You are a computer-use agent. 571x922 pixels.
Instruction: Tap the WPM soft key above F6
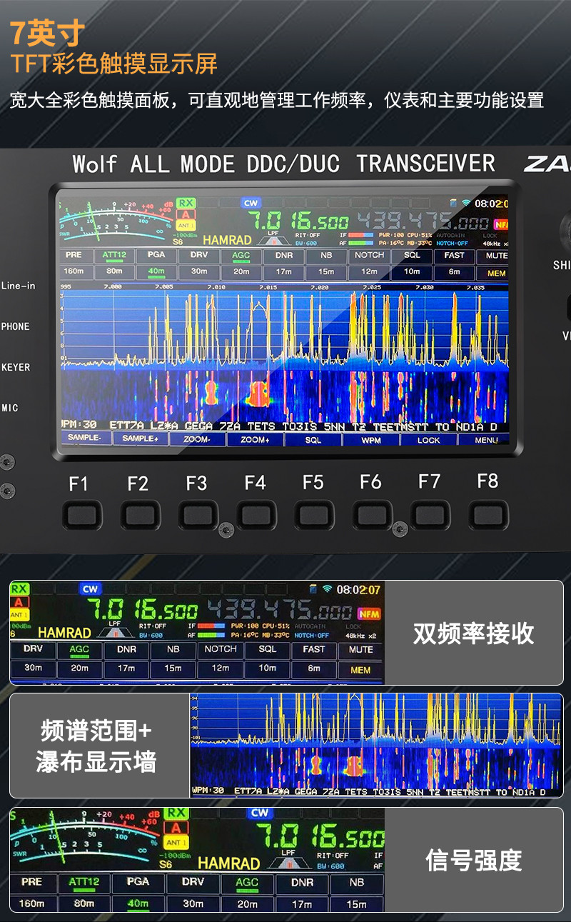pos(371,440)
